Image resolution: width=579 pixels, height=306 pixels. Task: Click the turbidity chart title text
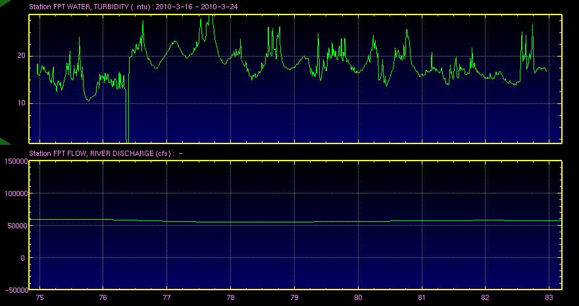[133, 7]
